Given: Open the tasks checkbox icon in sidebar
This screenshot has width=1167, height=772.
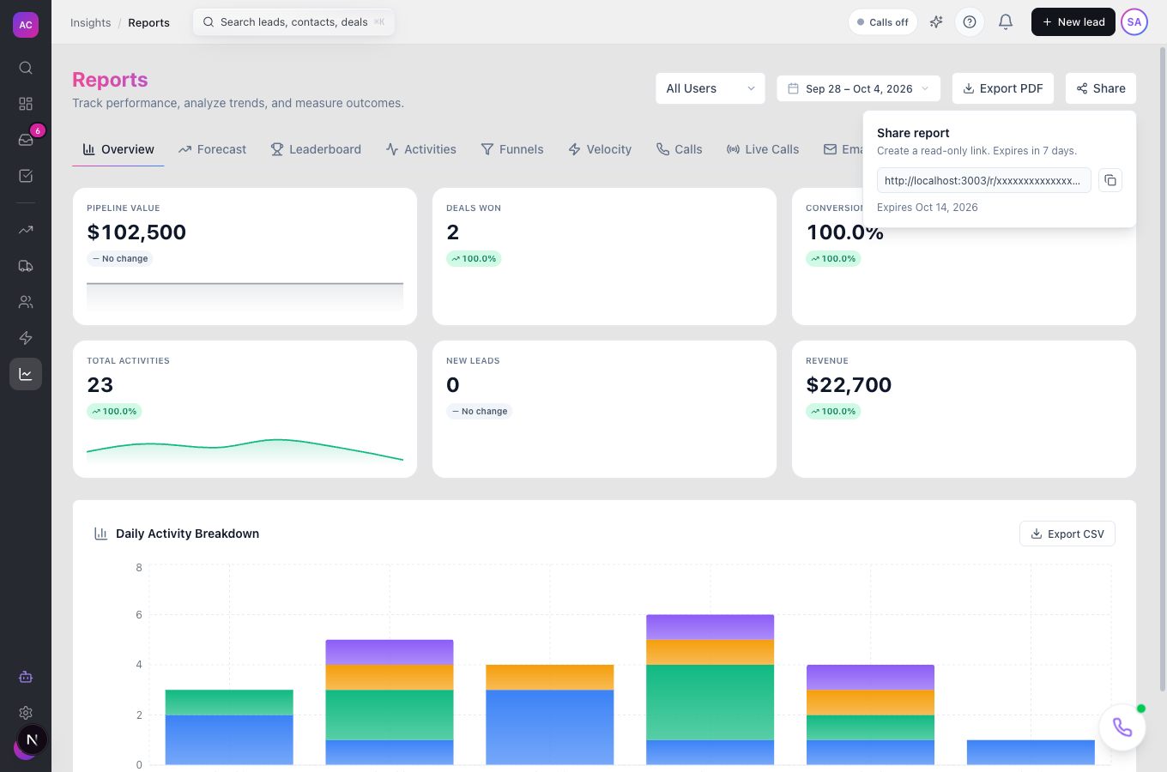Looking at the screenshot, I should [x=26, y=176].
